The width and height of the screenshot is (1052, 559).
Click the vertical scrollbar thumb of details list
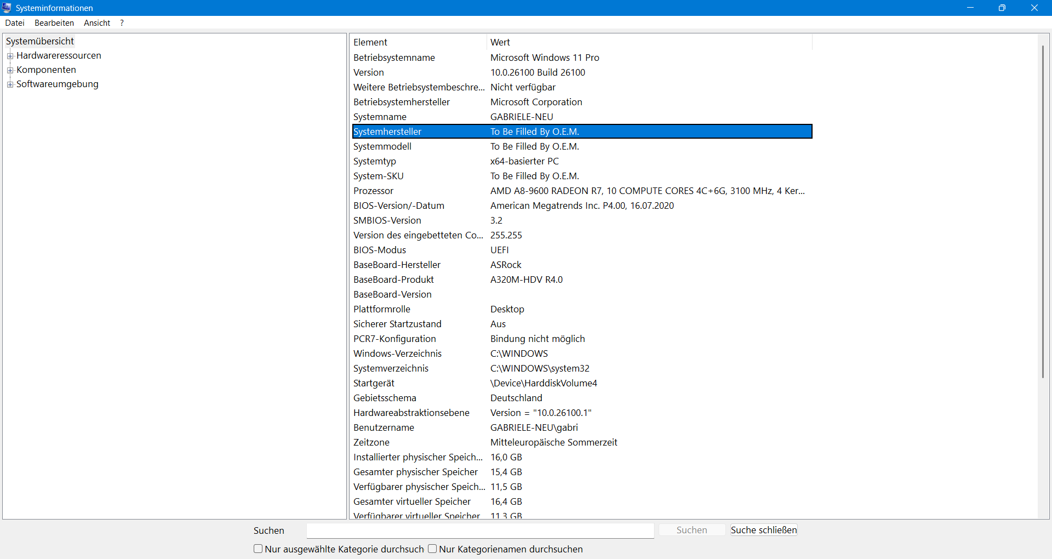1043,211
